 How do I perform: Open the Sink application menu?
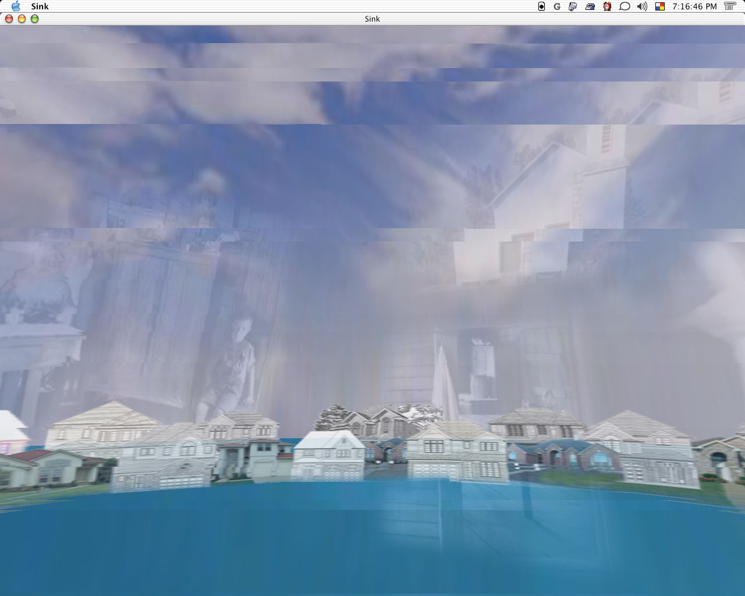(x=40, y=6)
